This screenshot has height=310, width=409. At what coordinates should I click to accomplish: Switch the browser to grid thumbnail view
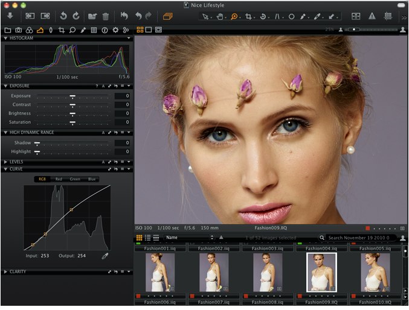tap(140, 238)
